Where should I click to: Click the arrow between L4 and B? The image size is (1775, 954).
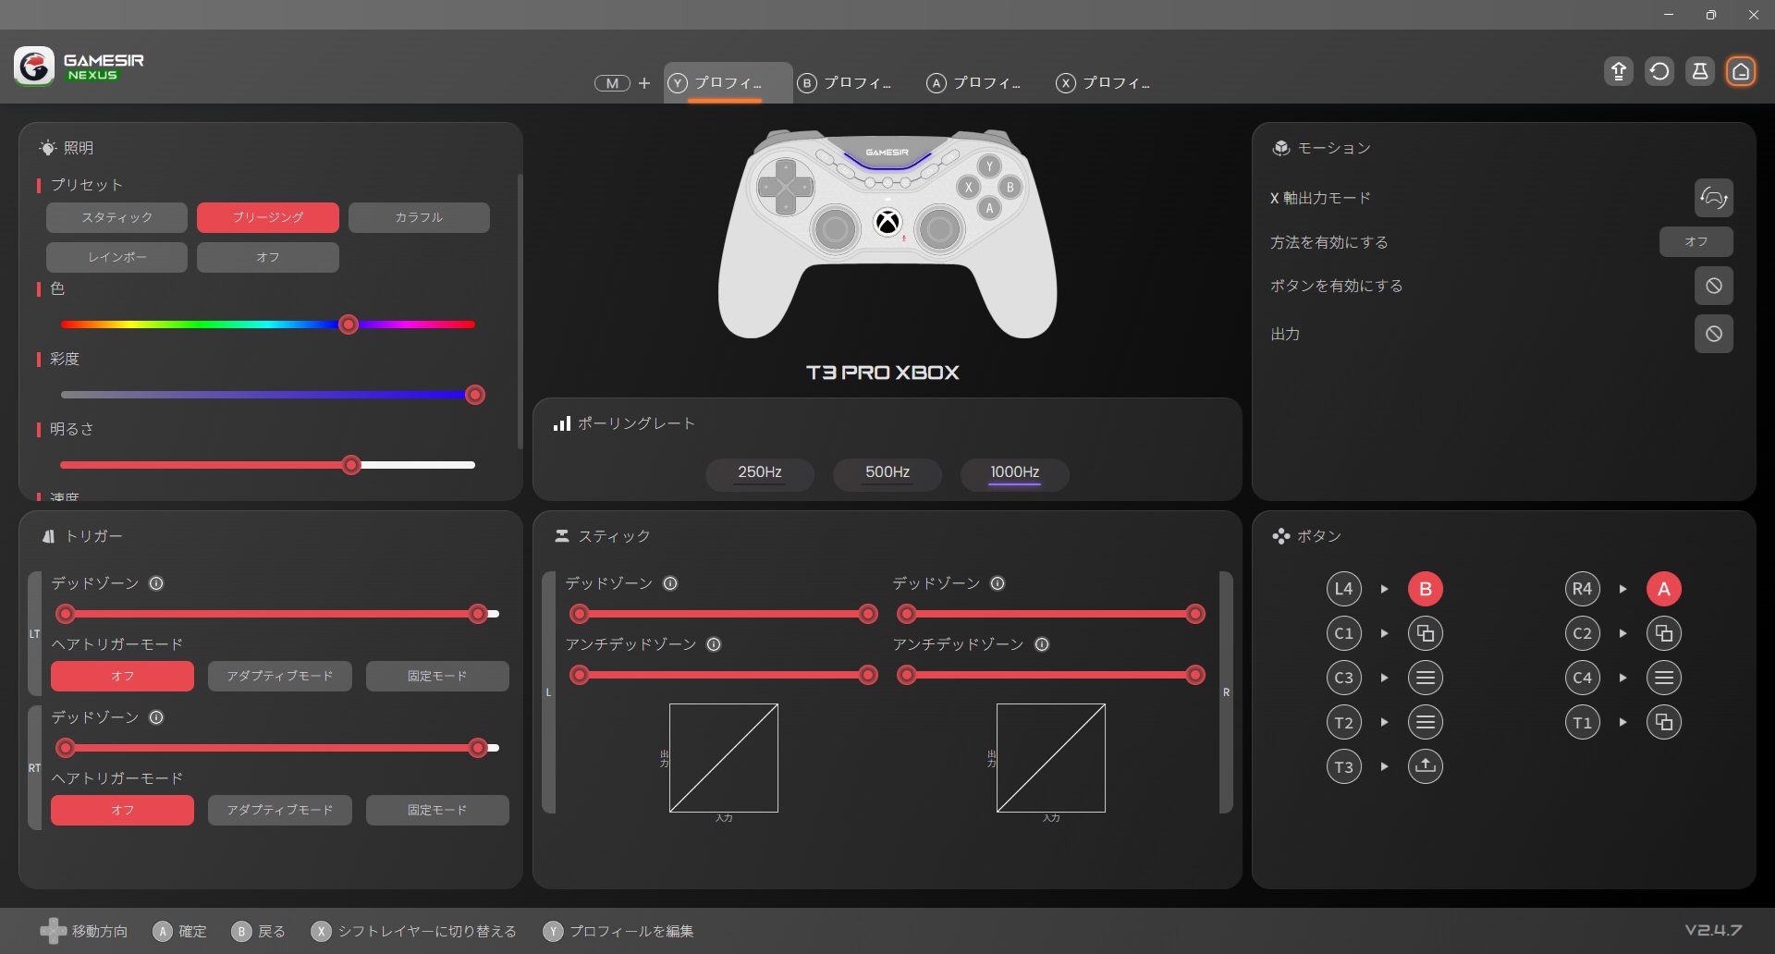[x=1384, y=589]
